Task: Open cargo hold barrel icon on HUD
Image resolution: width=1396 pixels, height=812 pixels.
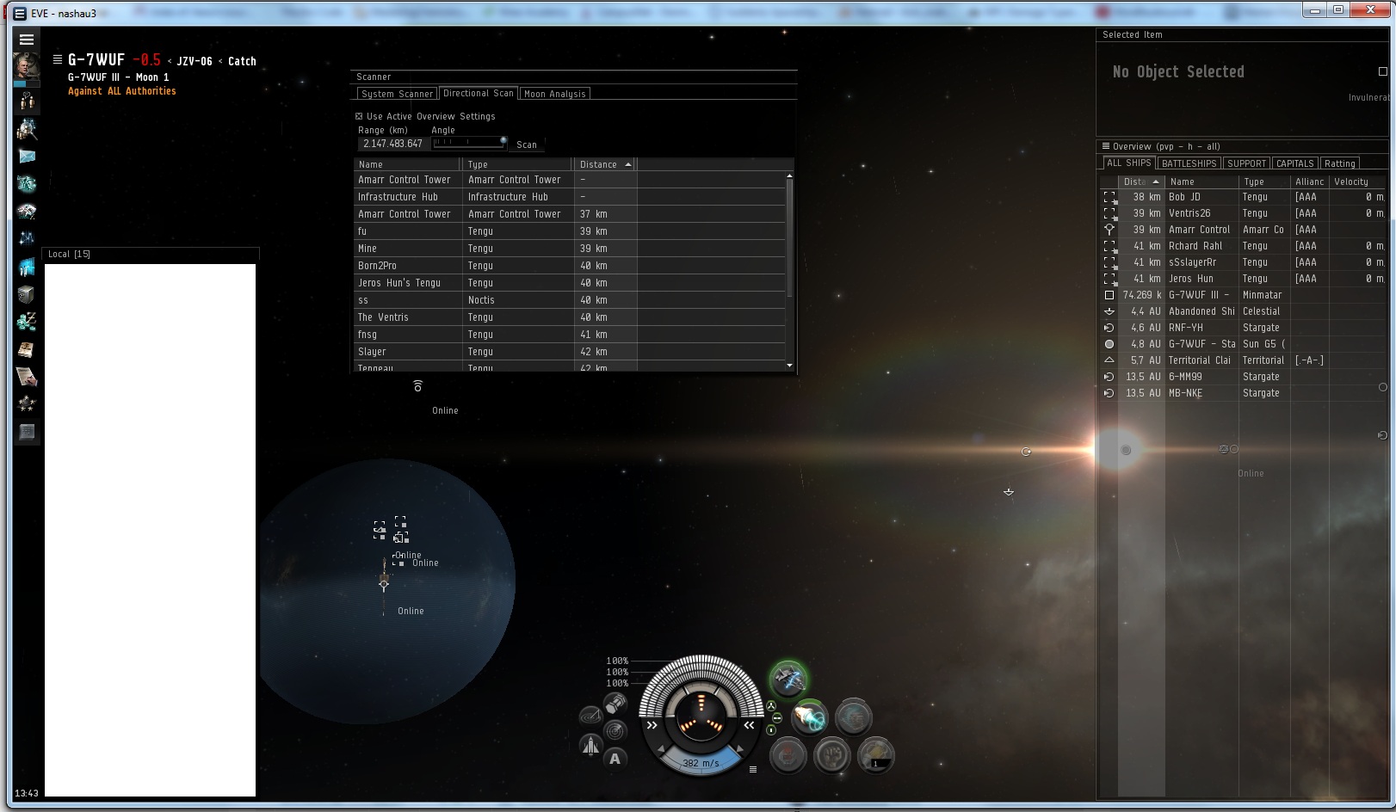Action: [615, 704]
